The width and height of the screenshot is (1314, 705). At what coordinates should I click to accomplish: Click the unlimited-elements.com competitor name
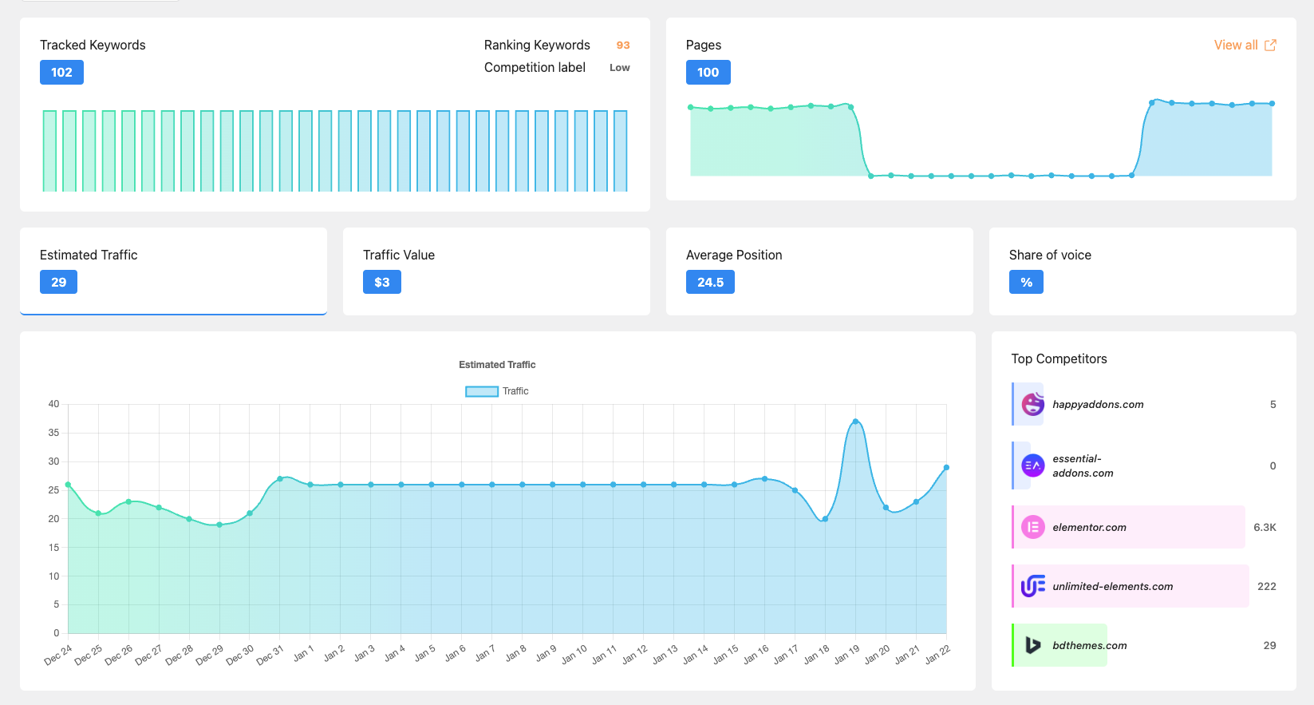click(x=1112, y=587)
